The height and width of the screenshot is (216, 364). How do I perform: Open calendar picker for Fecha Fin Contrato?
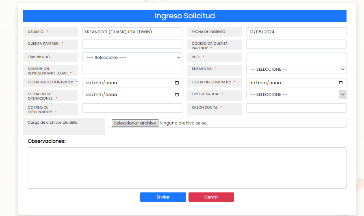[341, 83]
